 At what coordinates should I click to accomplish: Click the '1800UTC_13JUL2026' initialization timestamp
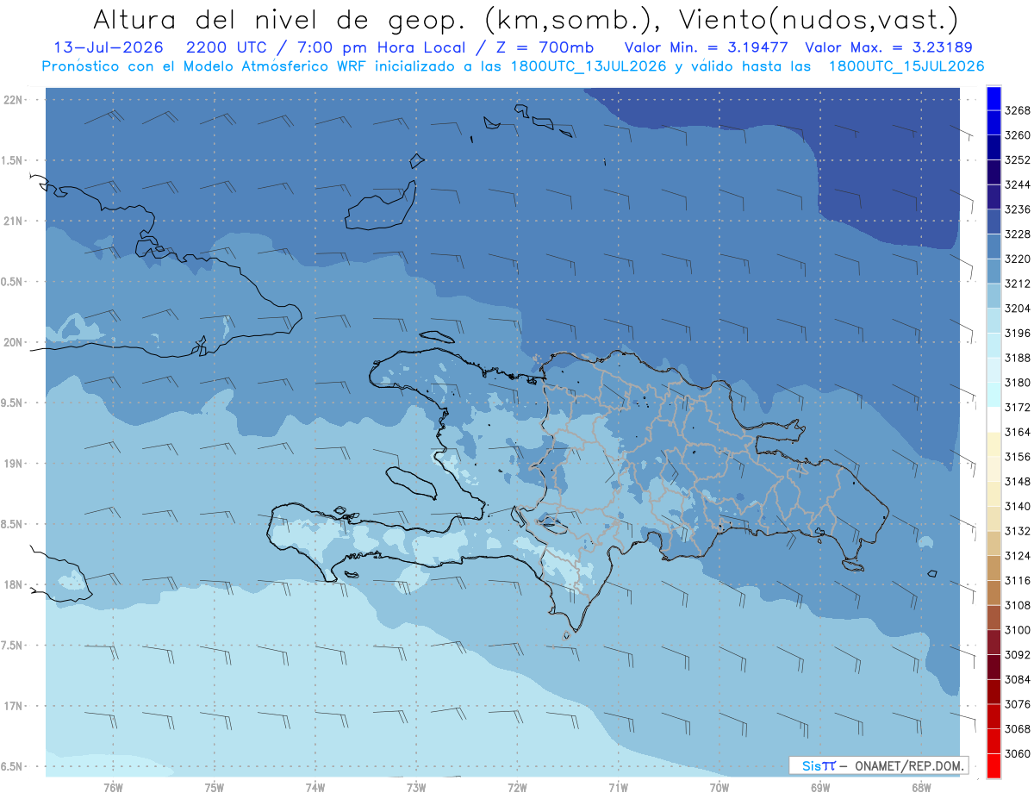[589, 66]
